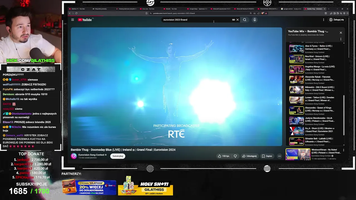Open options menu for Windows95man recommendation

tap(343, 150)
